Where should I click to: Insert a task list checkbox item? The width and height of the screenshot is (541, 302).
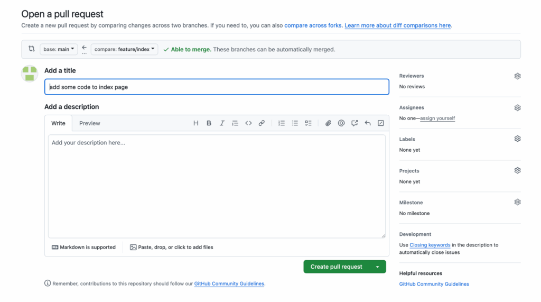[x=308, y=123]
